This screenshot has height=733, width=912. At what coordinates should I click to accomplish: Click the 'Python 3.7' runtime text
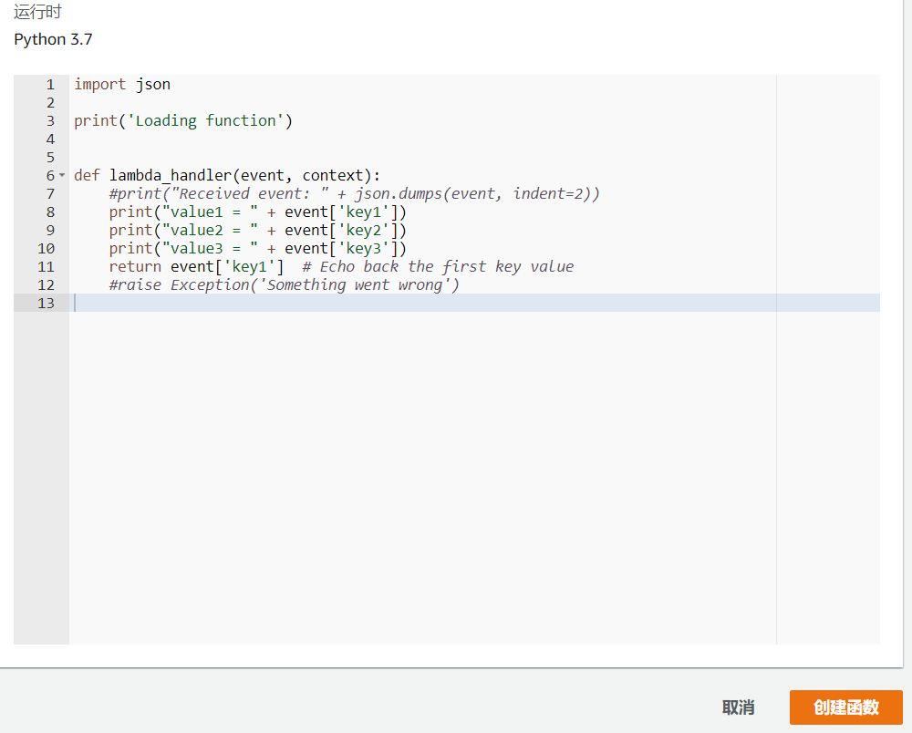[x=53, y=39]
